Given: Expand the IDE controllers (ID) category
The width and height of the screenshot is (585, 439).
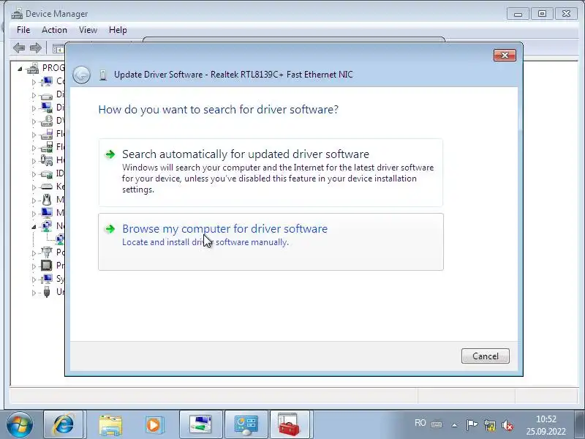Looking at the screenshot, I should 34,174.
